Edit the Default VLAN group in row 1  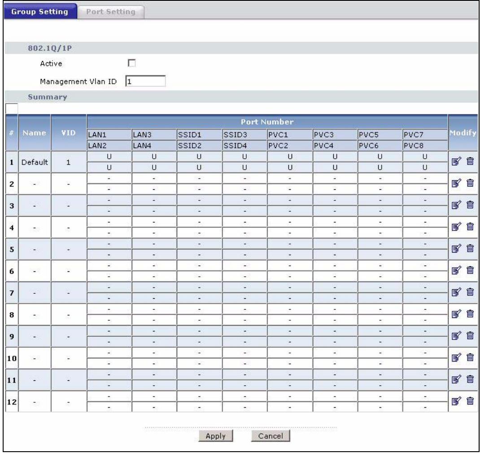(x=456, y=161)
